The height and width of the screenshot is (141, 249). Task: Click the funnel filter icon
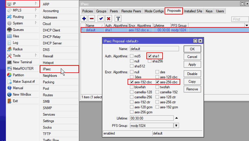point(118,19)
